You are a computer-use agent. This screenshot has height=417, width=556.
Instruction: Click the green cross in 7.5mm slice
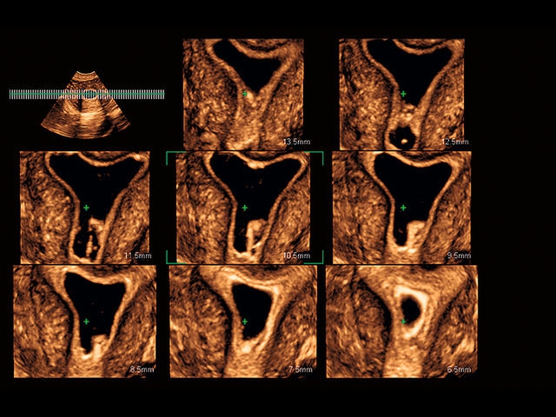point(244,321)
